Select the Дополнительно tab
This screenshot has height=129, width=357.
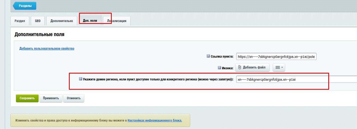61,21
